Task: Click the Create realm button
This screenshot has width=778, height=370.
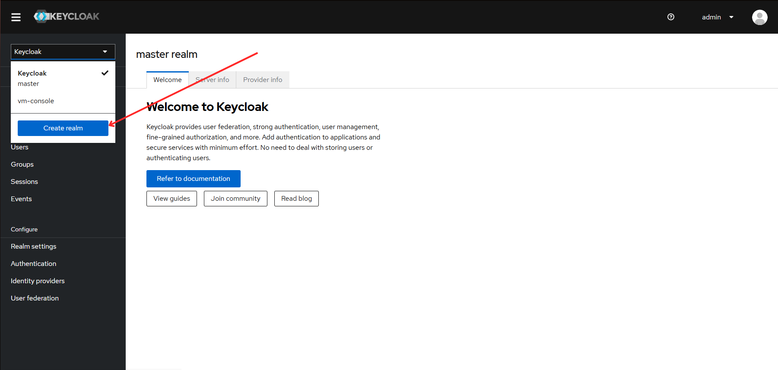Action: pyautogui.click(x=63, y=128)
